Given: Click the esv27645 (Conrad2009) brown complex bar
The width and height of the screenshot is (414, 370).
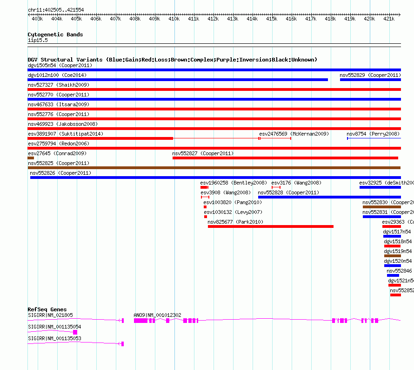Looking at the screenshot, I should coord(31,158).
